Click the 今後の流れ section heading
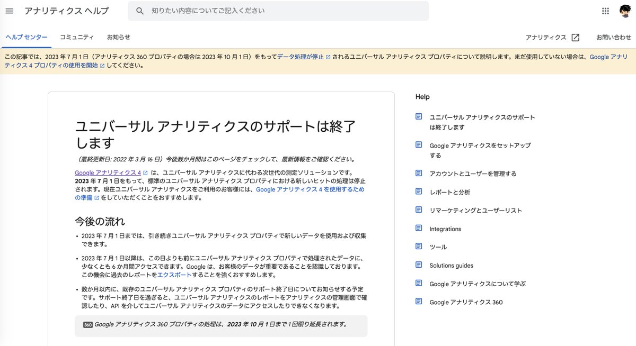 pos(100,221)
